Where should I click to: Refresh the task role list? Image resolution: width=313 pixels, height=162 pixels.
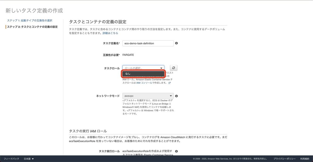(x=173, y=67)
